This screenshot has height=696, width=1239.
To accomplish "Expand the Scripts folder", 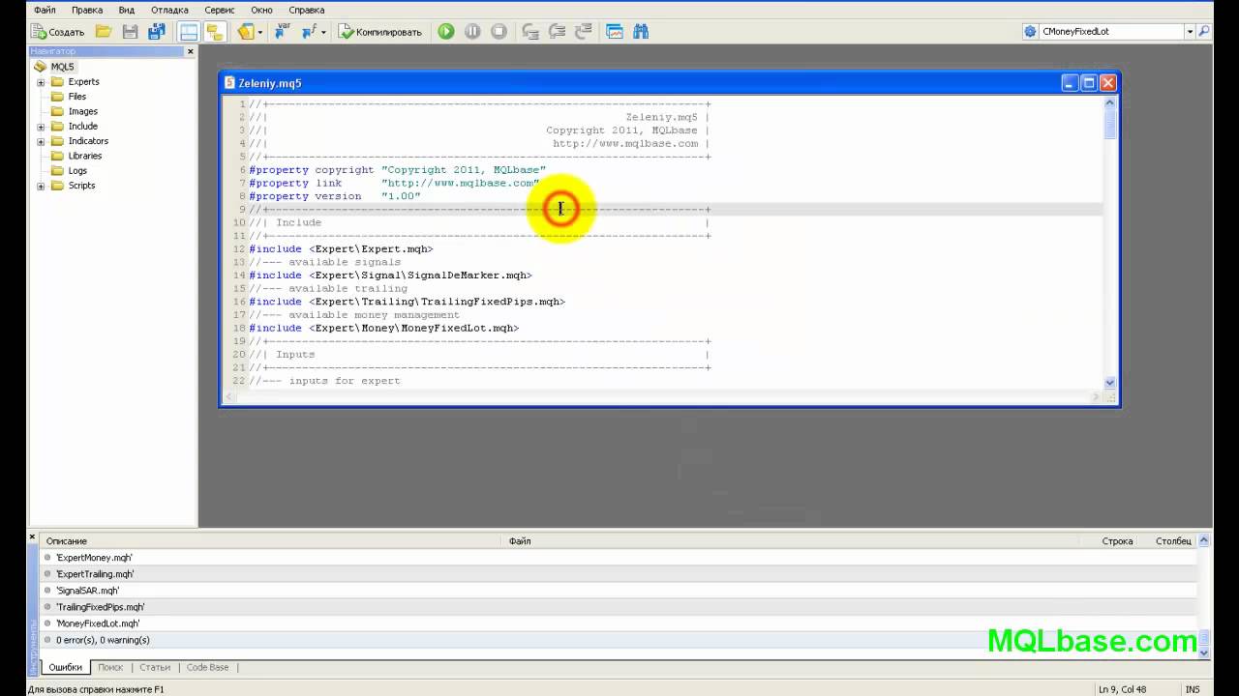I will coord(42,186).
